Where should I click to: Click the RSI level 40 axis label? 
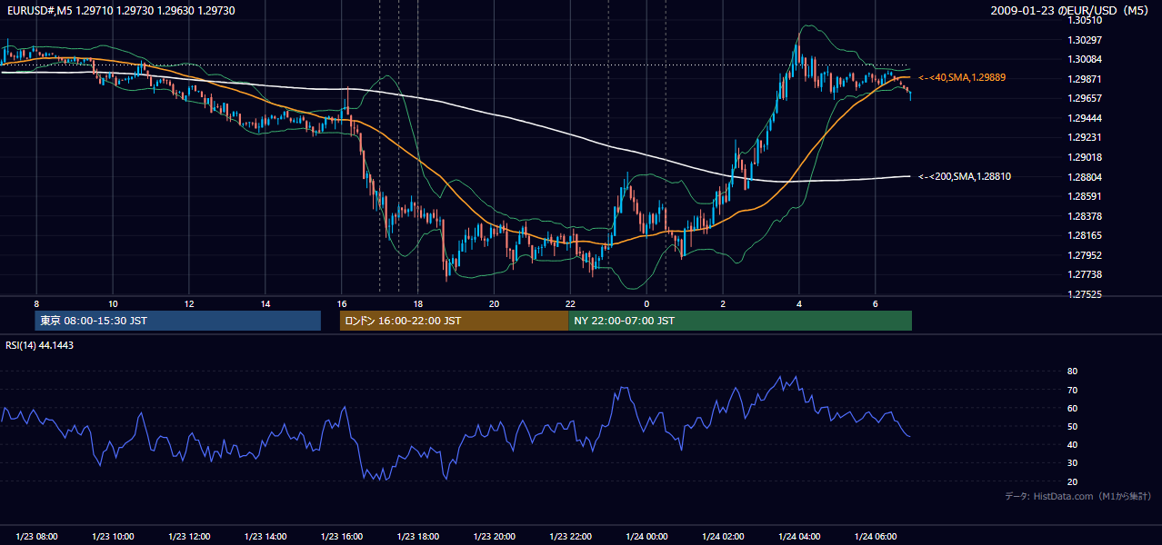1072,444
